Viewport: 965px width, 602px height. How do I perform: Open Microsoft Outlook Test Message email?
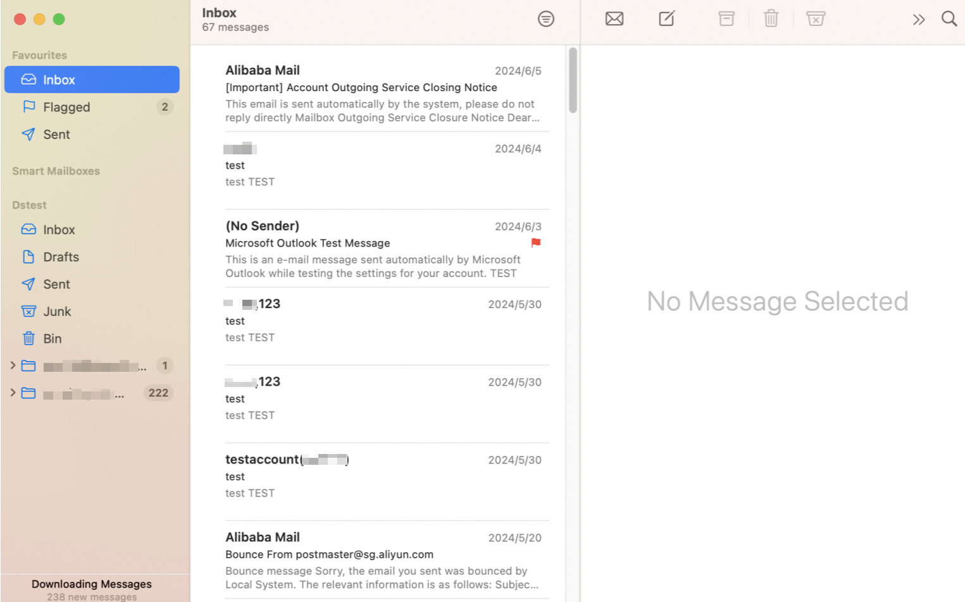(x=383, y=249)
